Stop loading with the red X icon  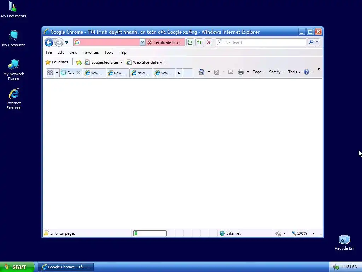209,42
